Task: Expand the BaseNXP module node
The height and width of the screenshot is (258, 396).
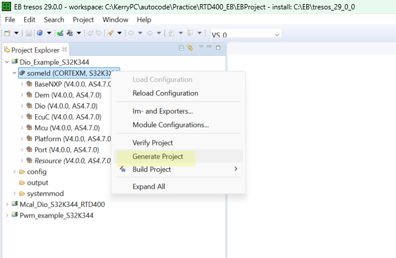Action: 22,84
